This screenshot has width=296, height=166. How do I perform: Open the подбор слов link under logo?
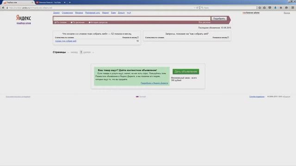click(x=24, y=23)
